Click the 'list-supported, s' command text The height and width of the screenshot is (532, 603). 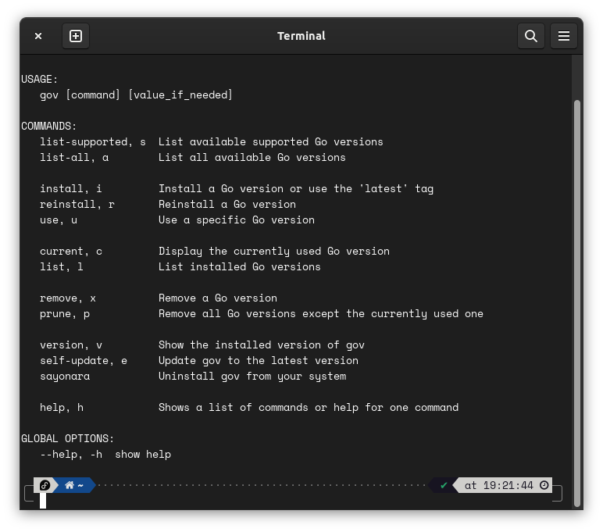93,141
